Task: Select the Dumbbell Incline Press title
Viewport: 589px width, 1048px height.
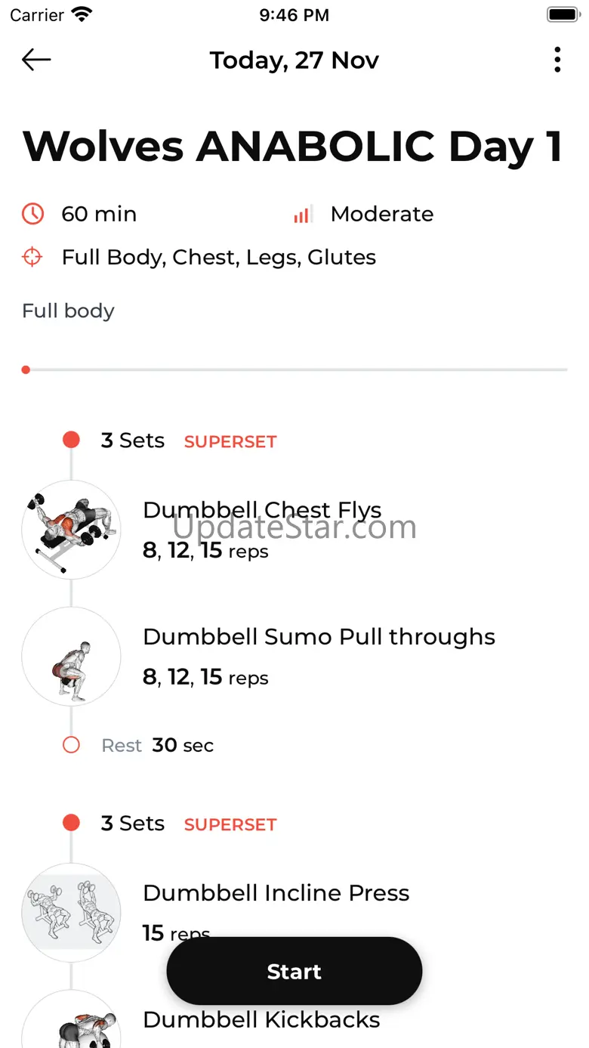Action: click(x=276, y=893)
